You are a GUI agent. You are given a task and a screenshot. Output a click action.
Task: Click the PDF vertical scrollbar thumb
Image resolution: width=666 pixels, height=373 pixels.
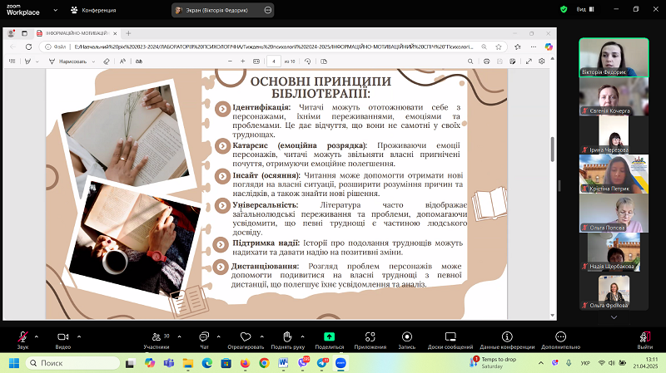pos(552,150)
